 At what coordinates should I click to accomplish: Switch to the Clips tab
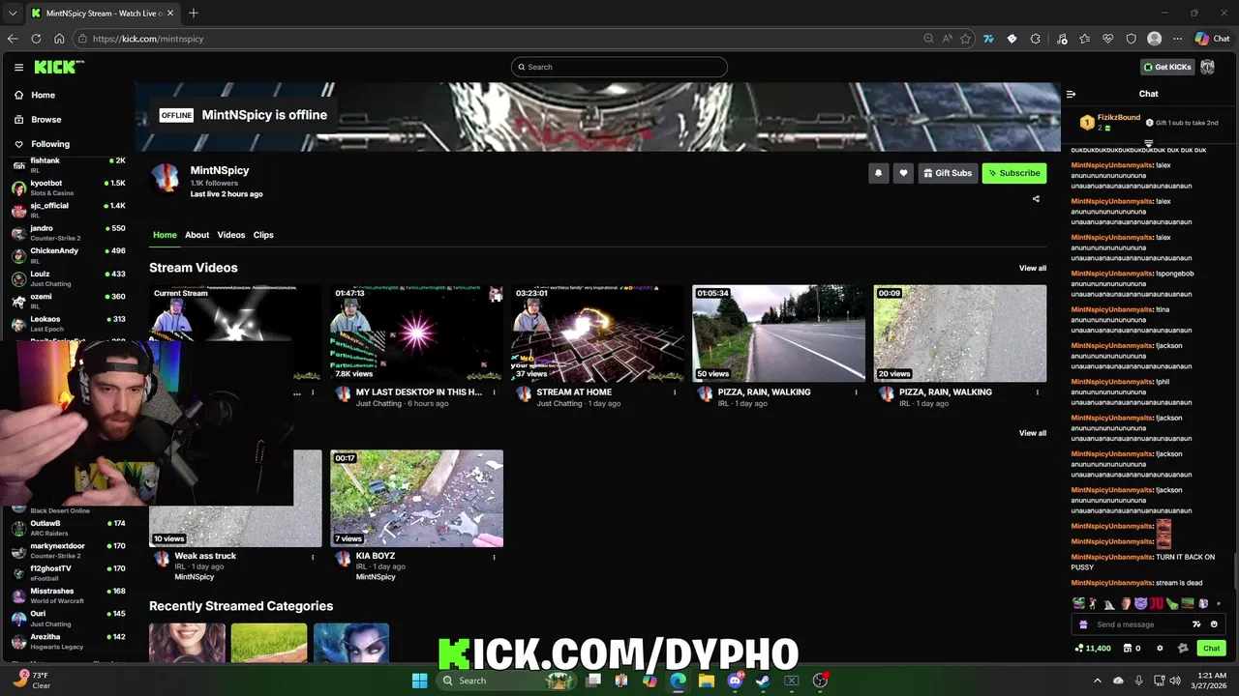(x=263, y=235)
